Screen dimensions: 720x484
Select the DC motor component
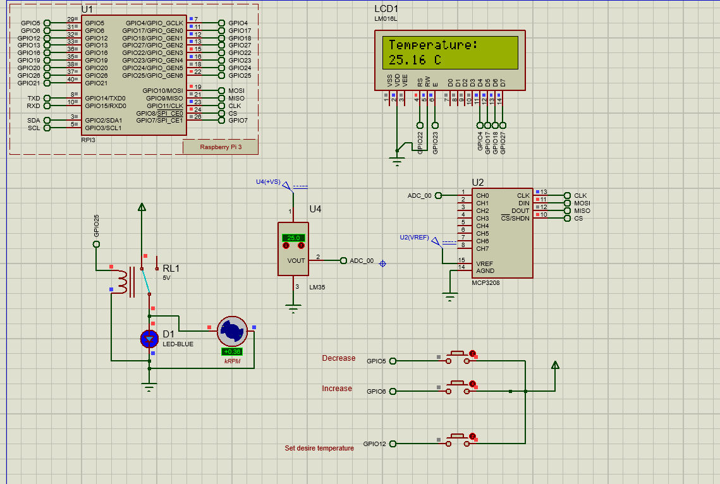(233, 331)
